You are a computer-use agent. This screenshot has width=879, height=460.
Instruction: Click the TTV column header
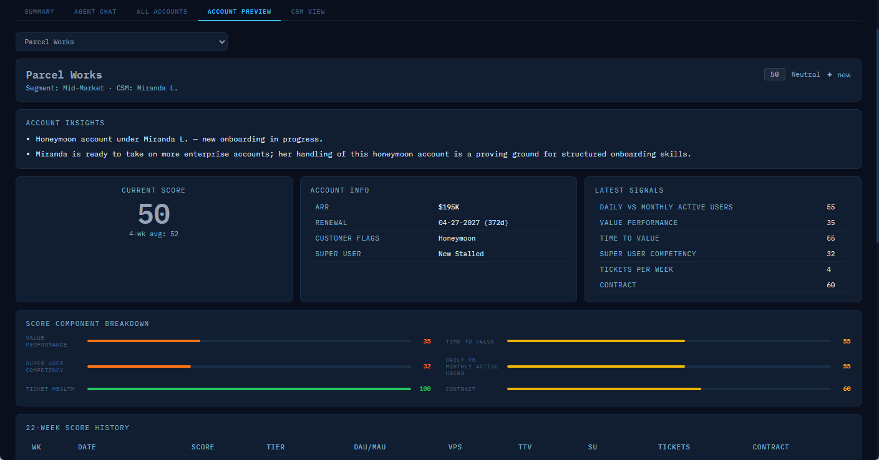pos(525,448)
